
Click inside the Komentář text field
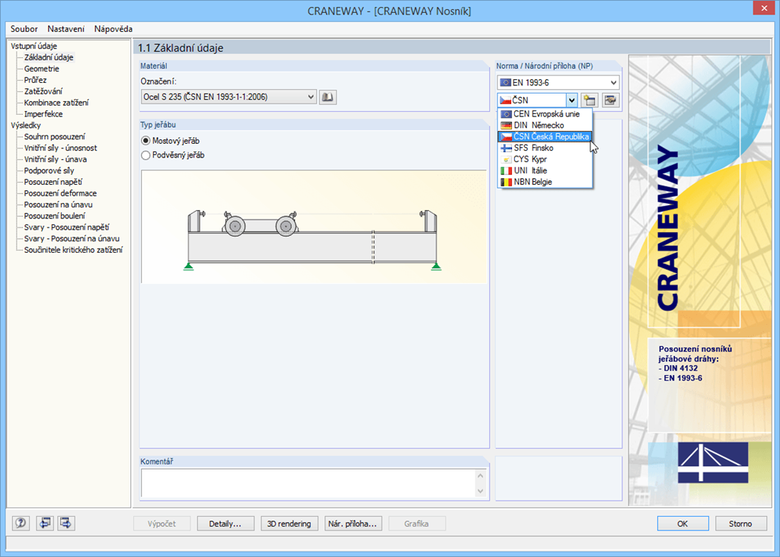(308, 483)
